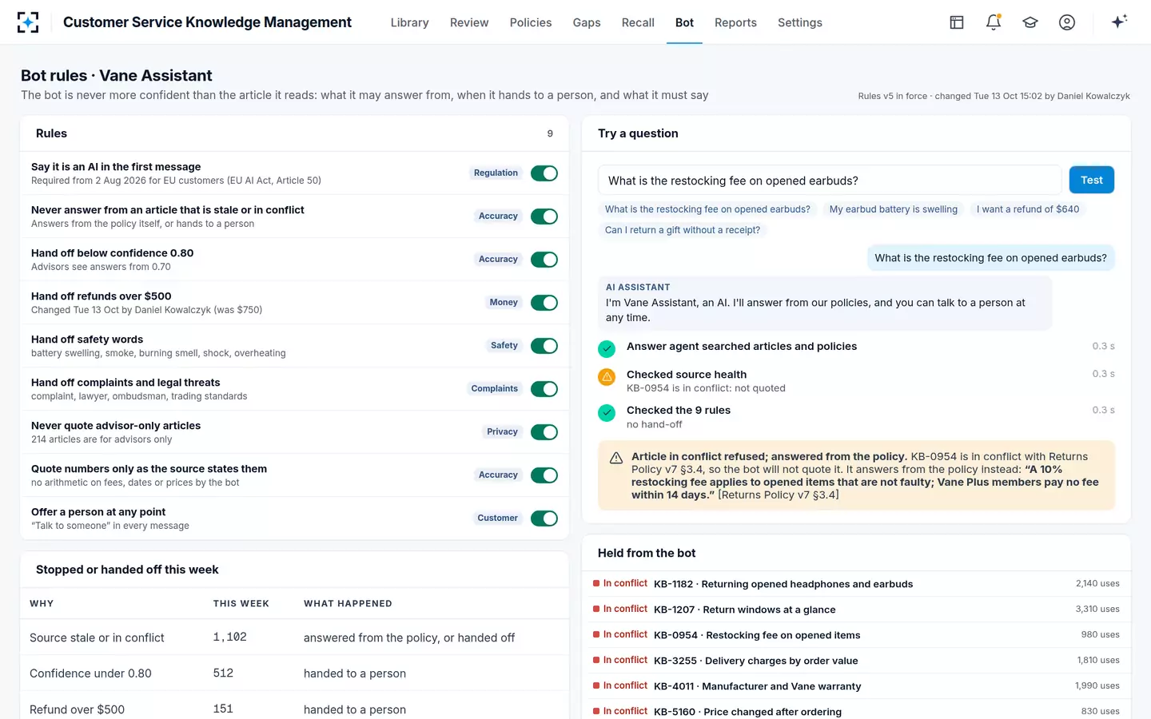This screenshot has height=719, width=1151.
Task: Toggle Hand off refunds over $500
Action: 544,303
